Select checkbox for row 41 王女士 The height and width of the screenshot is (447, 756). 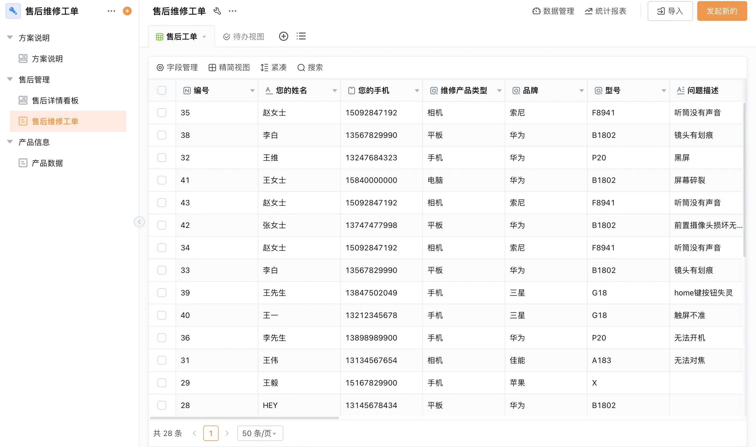[162, 180]
